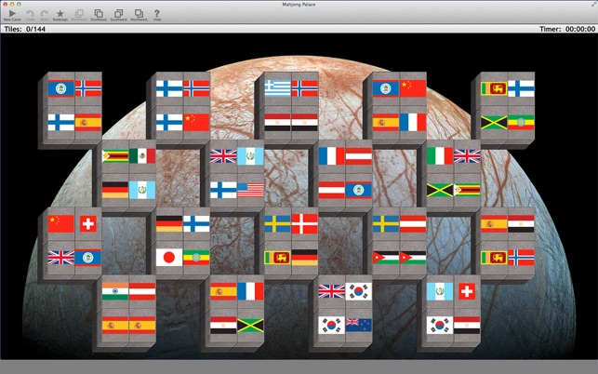598x374 pixels.
Task: Click the Undo arrow icon
Action: click(x=30, y=15)
